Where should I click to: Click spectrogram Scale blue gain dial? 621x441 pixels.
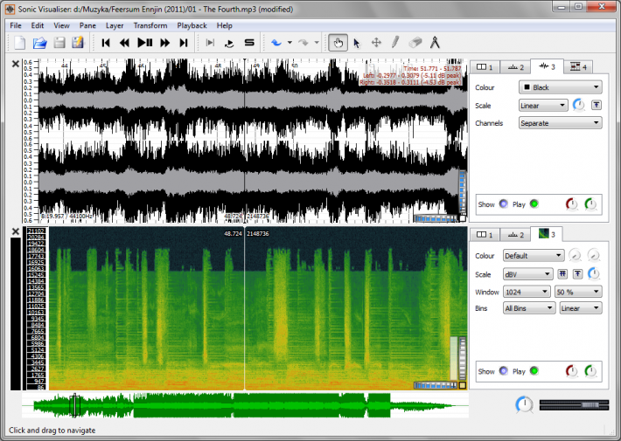[x=594, y=273]
